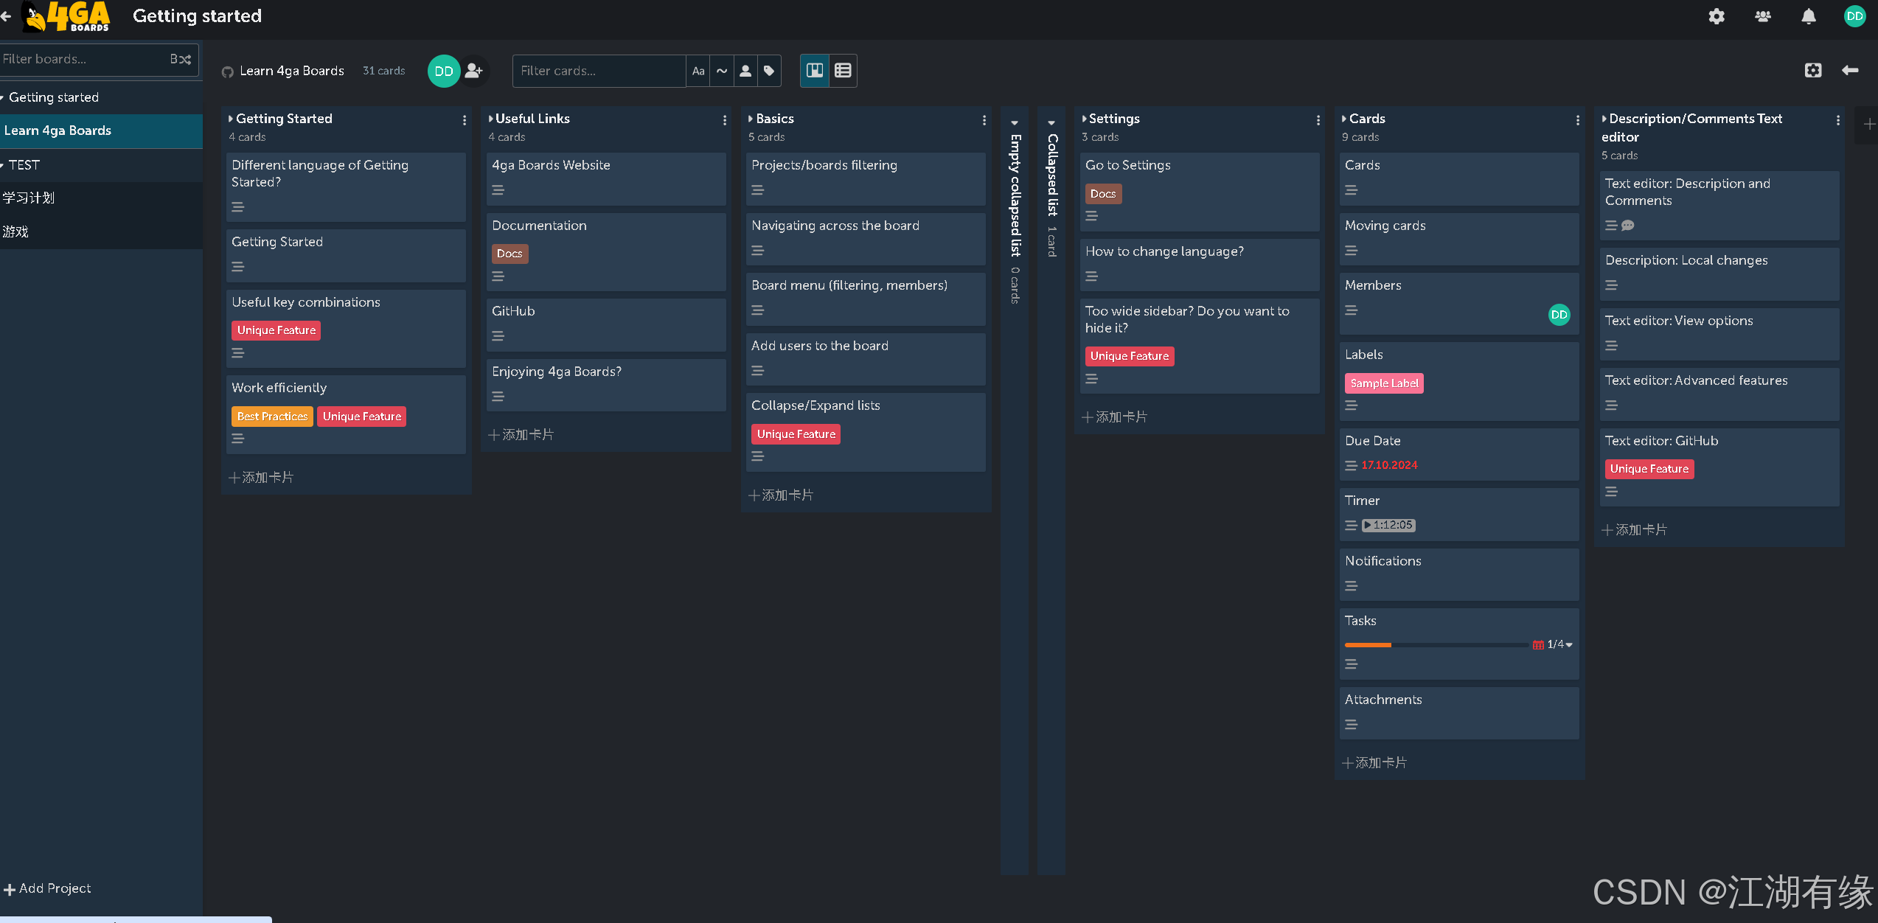Image resolution: width=1878 pixels, height=923 pixels.
Task: Click the GitHub icon beside Learn 4ga Boards
Action: (x=228, y=72)
